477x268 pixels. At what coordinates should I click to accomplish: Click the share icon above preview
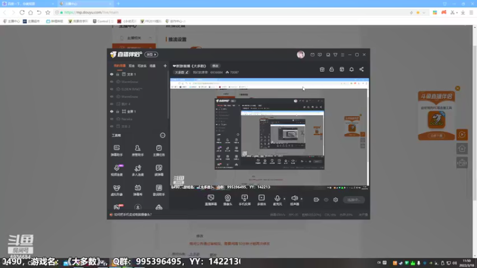(361, 69)
